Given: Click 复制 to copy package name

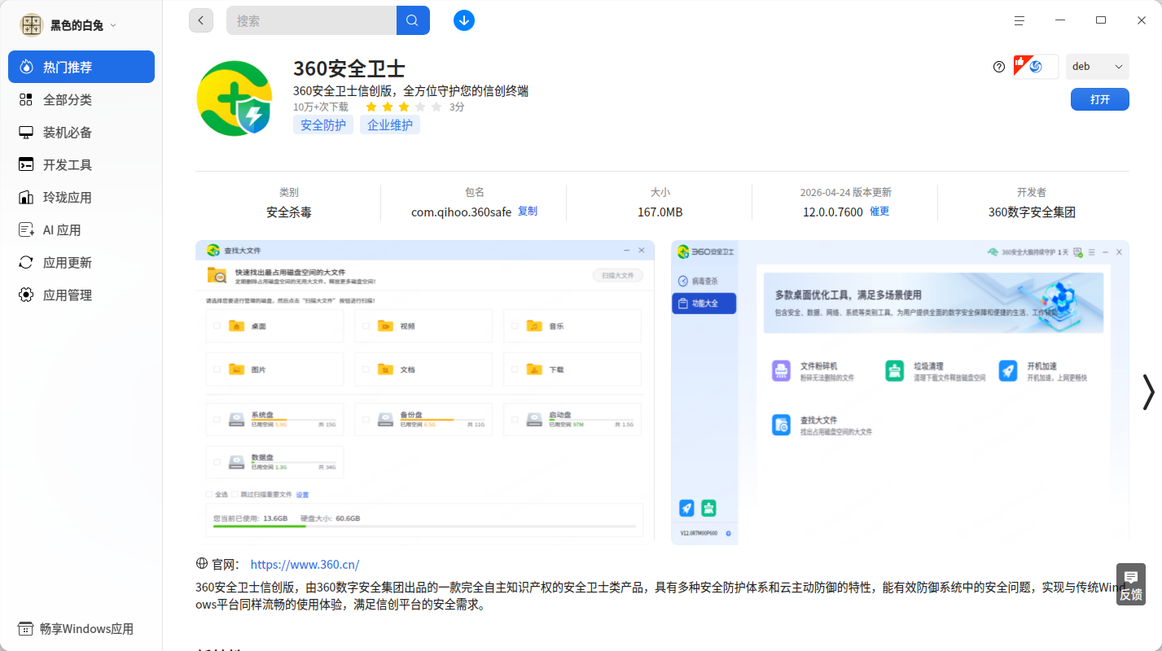Looking at the screenshot, I should 528,212.
